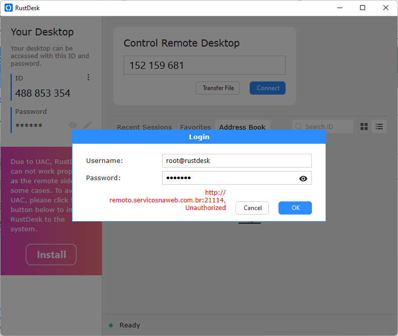This screenshot has height=336, width=398.
Task: Click the RustDesk logo in title bar
Action: click(x=9, y=8)
